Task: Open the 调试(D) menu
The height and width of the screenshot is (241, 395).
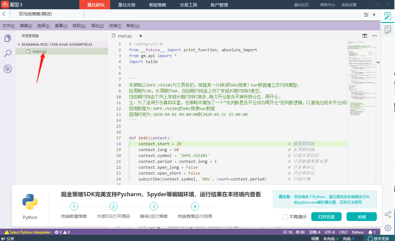Action: click(x=97, y=26)
